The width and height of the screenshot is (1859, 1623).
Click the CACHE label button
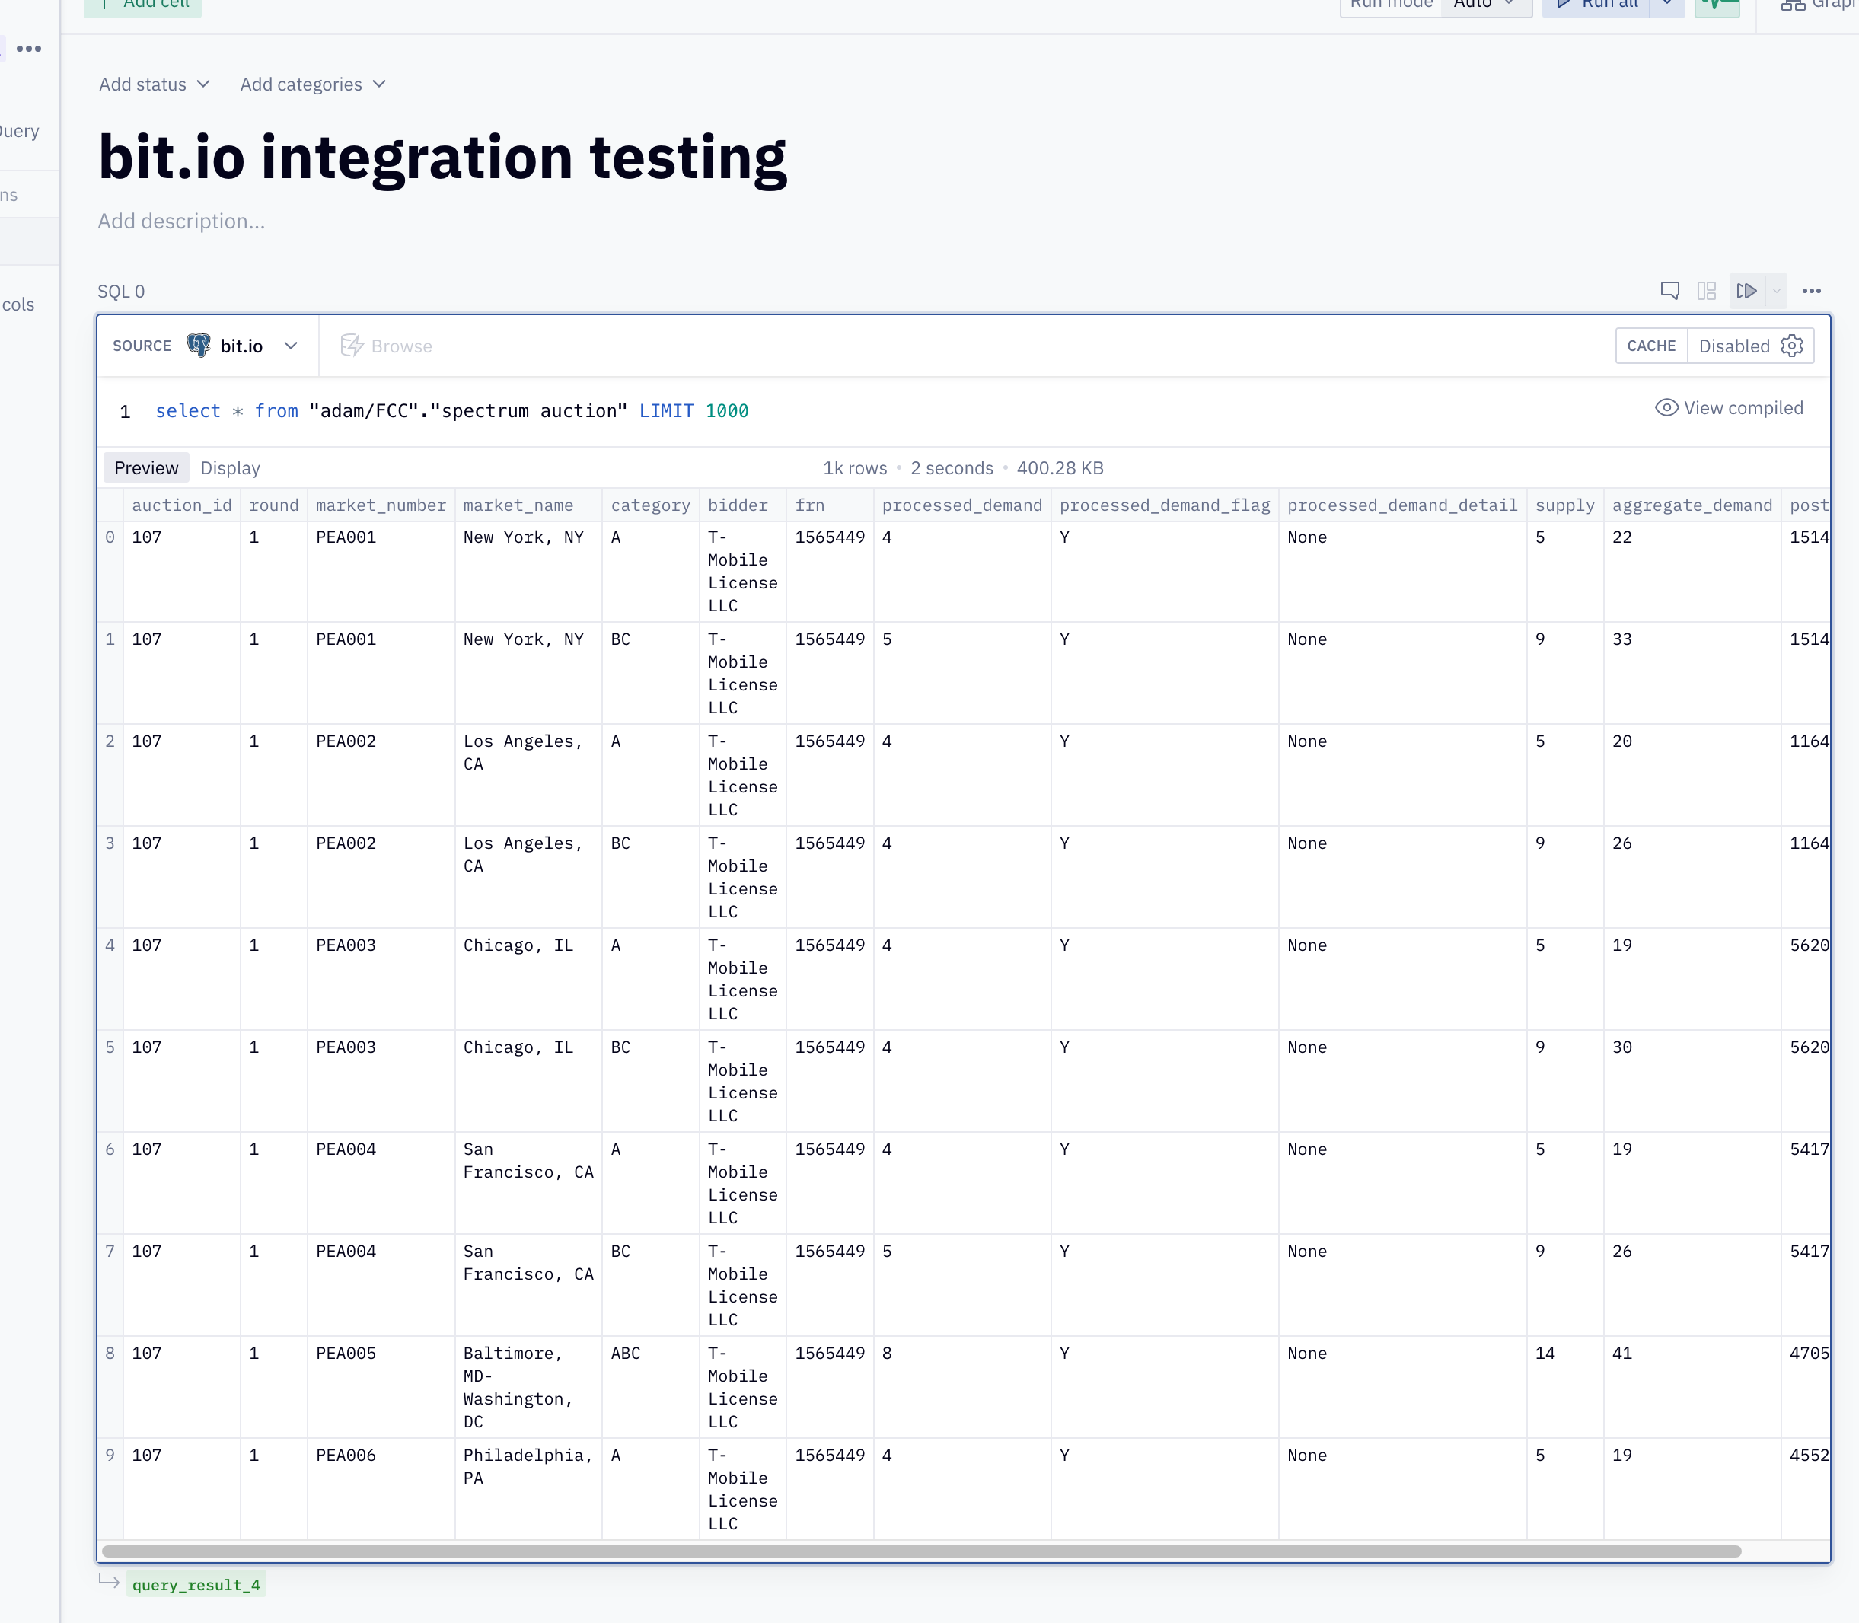(x=1650, y=346)
